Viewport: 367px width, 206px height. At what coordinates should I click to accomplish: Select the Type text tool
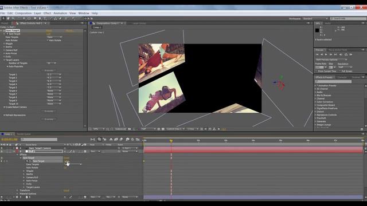(45, 18)
